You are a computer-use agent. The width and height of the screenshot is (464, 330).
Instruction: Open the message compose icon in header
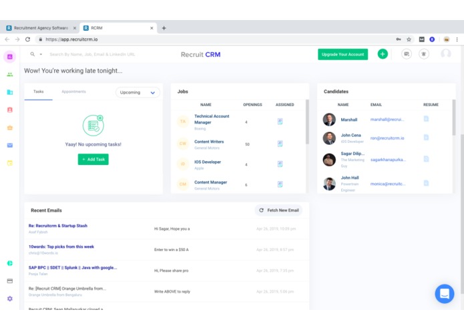tap(407, 54)
